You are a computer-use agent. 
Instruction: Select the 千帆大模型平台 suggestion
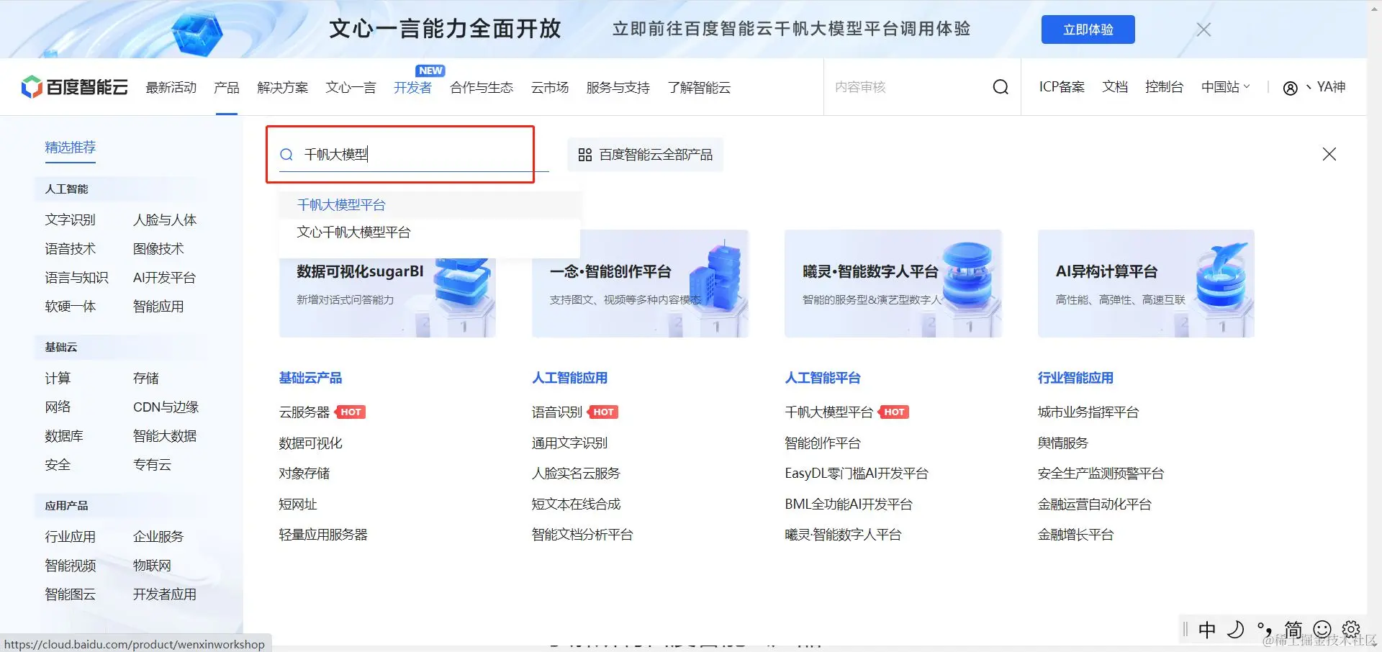click(429, 205)
